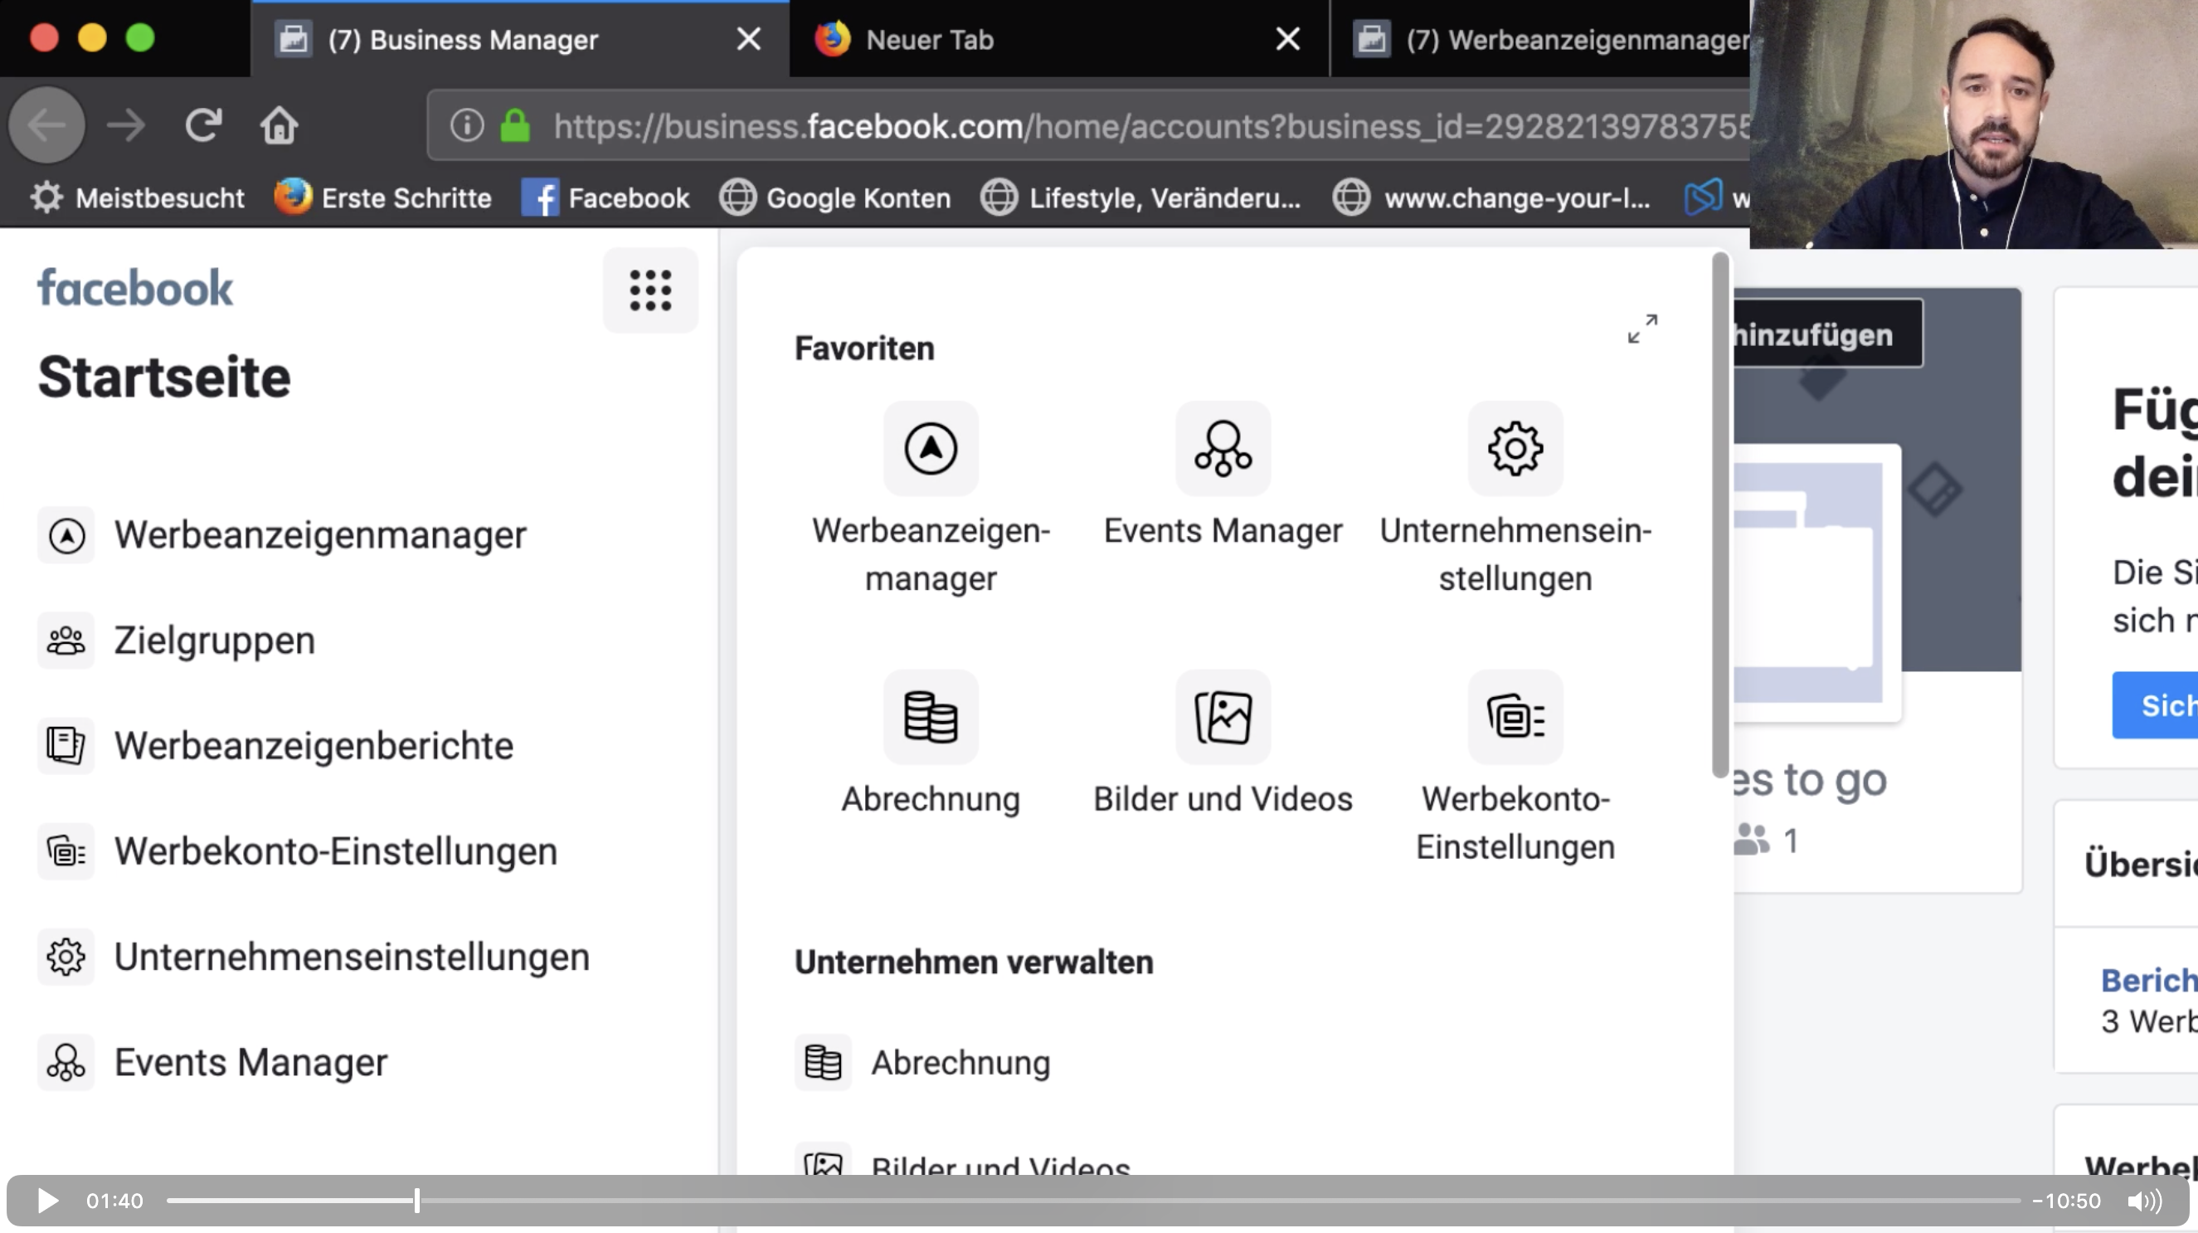Open Bilder und Videos icon in Favoriten
The width and height of the screenshot is (2198, 1233).
[1223, 717]
